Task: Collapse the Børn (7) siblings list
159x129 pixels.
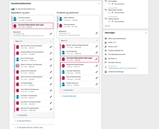Action: point(97,41)
